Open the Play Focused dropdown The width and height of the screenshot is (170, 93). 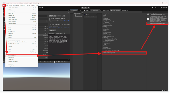(48, 62)
